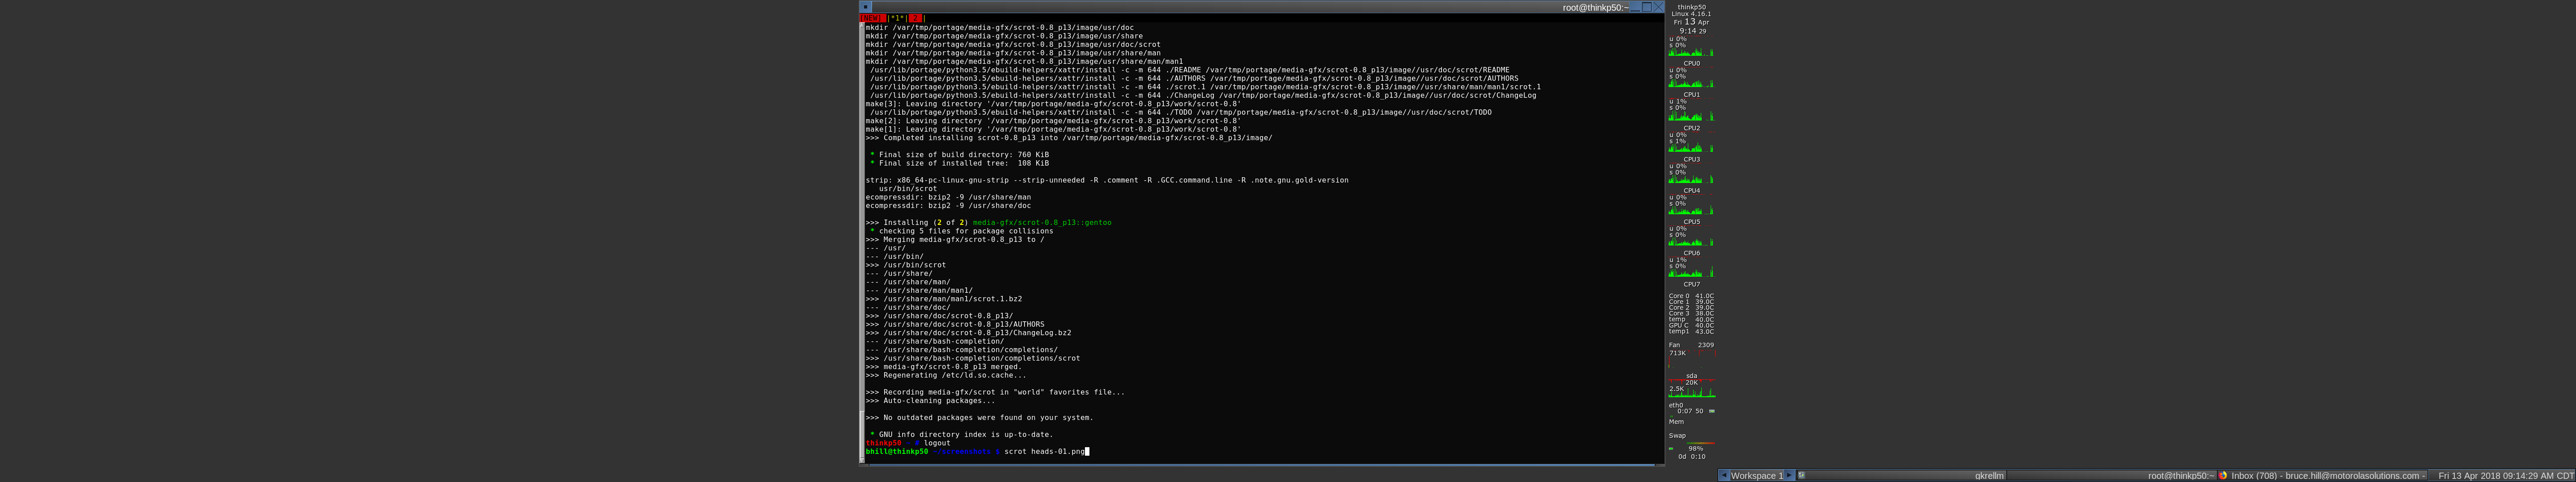The image size is (2576, 482).
Task: Minimize the root@thinkp50 terminal window
Action: 1635,7
